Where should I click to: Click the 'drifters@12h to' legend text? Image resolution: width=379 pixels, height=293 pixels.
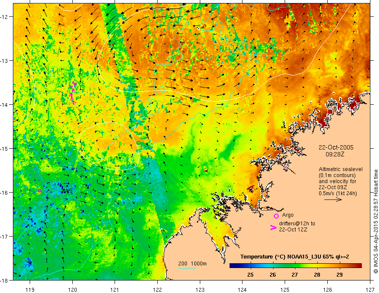pos(297,224)
